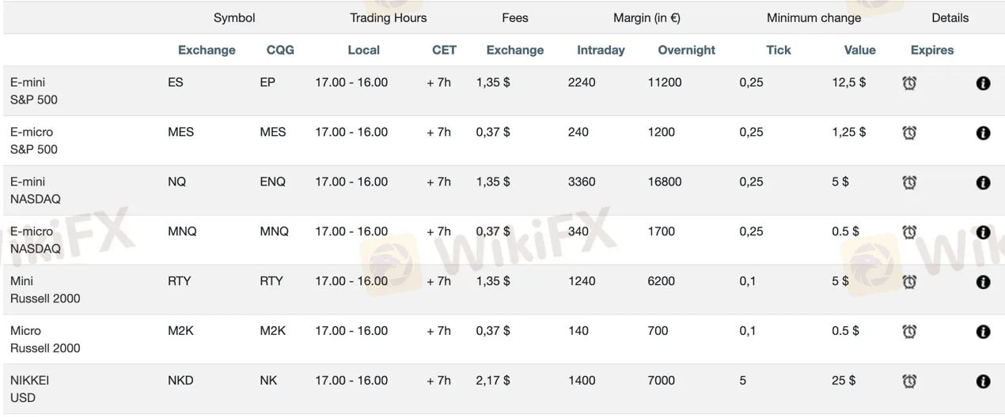Open the info icon for E-mini S&P 500

pos(983,83)
